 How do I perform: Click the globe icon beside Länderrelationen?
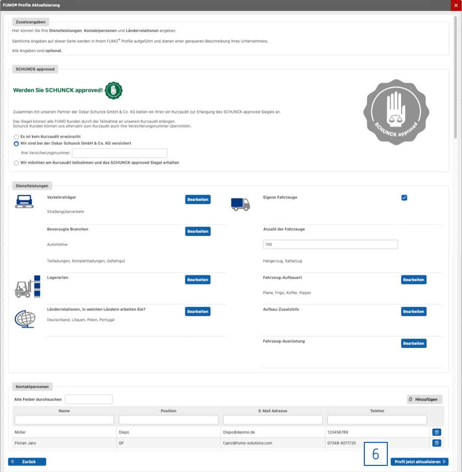pyautogui.click(x=25, y=319)
